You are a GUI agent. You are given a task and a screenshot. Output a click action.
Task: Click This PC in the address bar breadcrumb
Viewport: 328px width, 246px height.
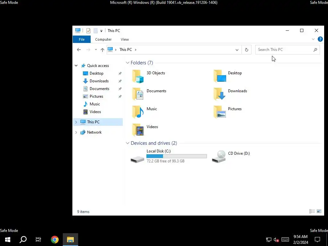coord(126,50)
